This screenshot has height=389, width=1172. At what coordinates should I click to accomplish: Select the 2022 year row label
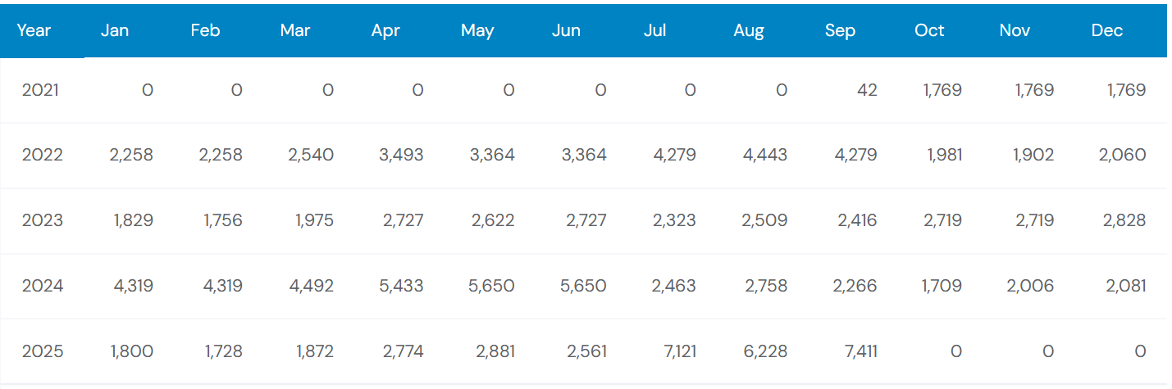pos(42,155)
